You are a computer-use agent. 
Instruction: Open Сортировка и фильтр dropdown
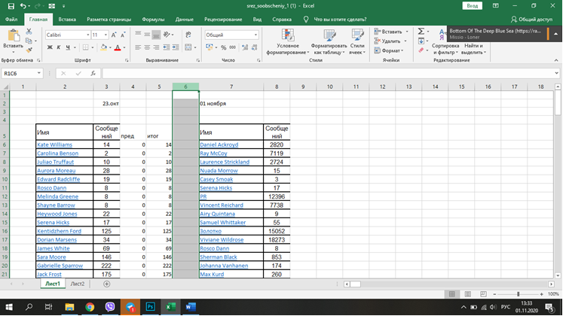pos(445,49)
